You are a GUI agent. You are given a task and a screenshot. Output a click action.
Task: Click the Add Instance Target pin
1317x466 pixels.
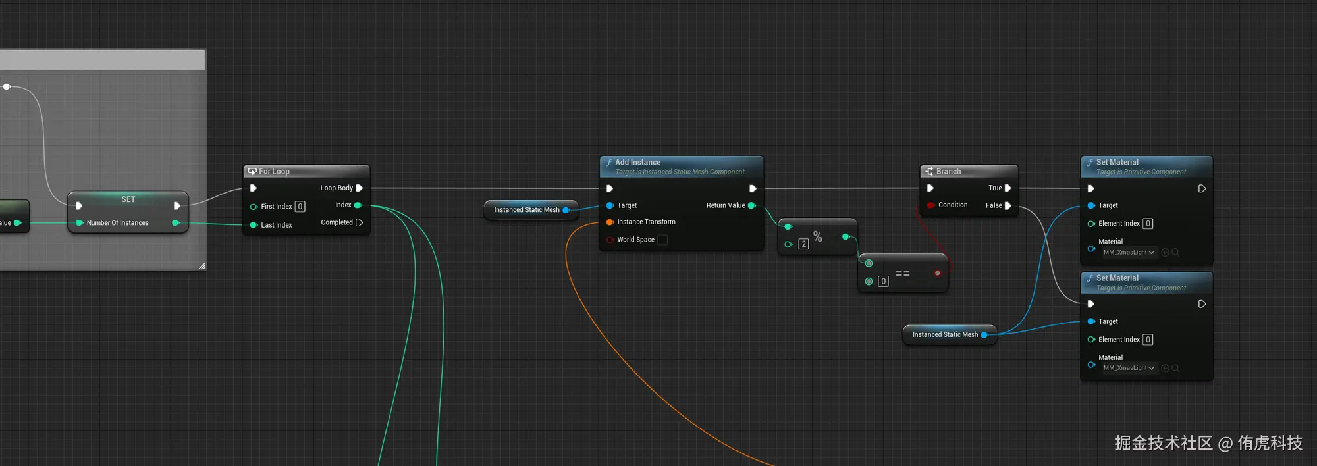point(610,205)
